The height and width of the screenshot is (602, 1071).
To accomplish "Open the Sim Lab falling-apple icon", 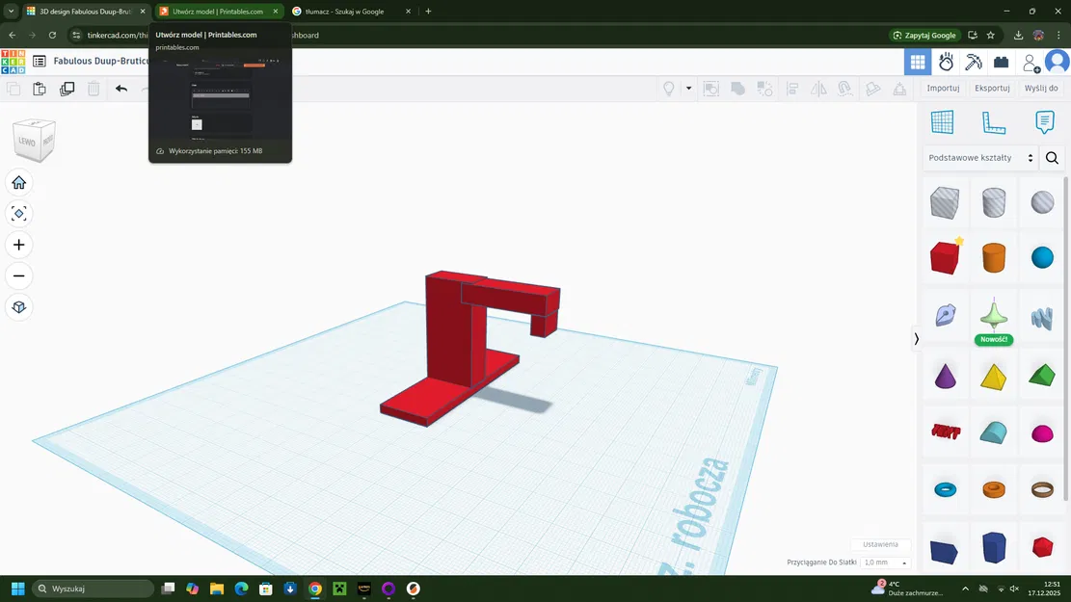I will [946, 62].
